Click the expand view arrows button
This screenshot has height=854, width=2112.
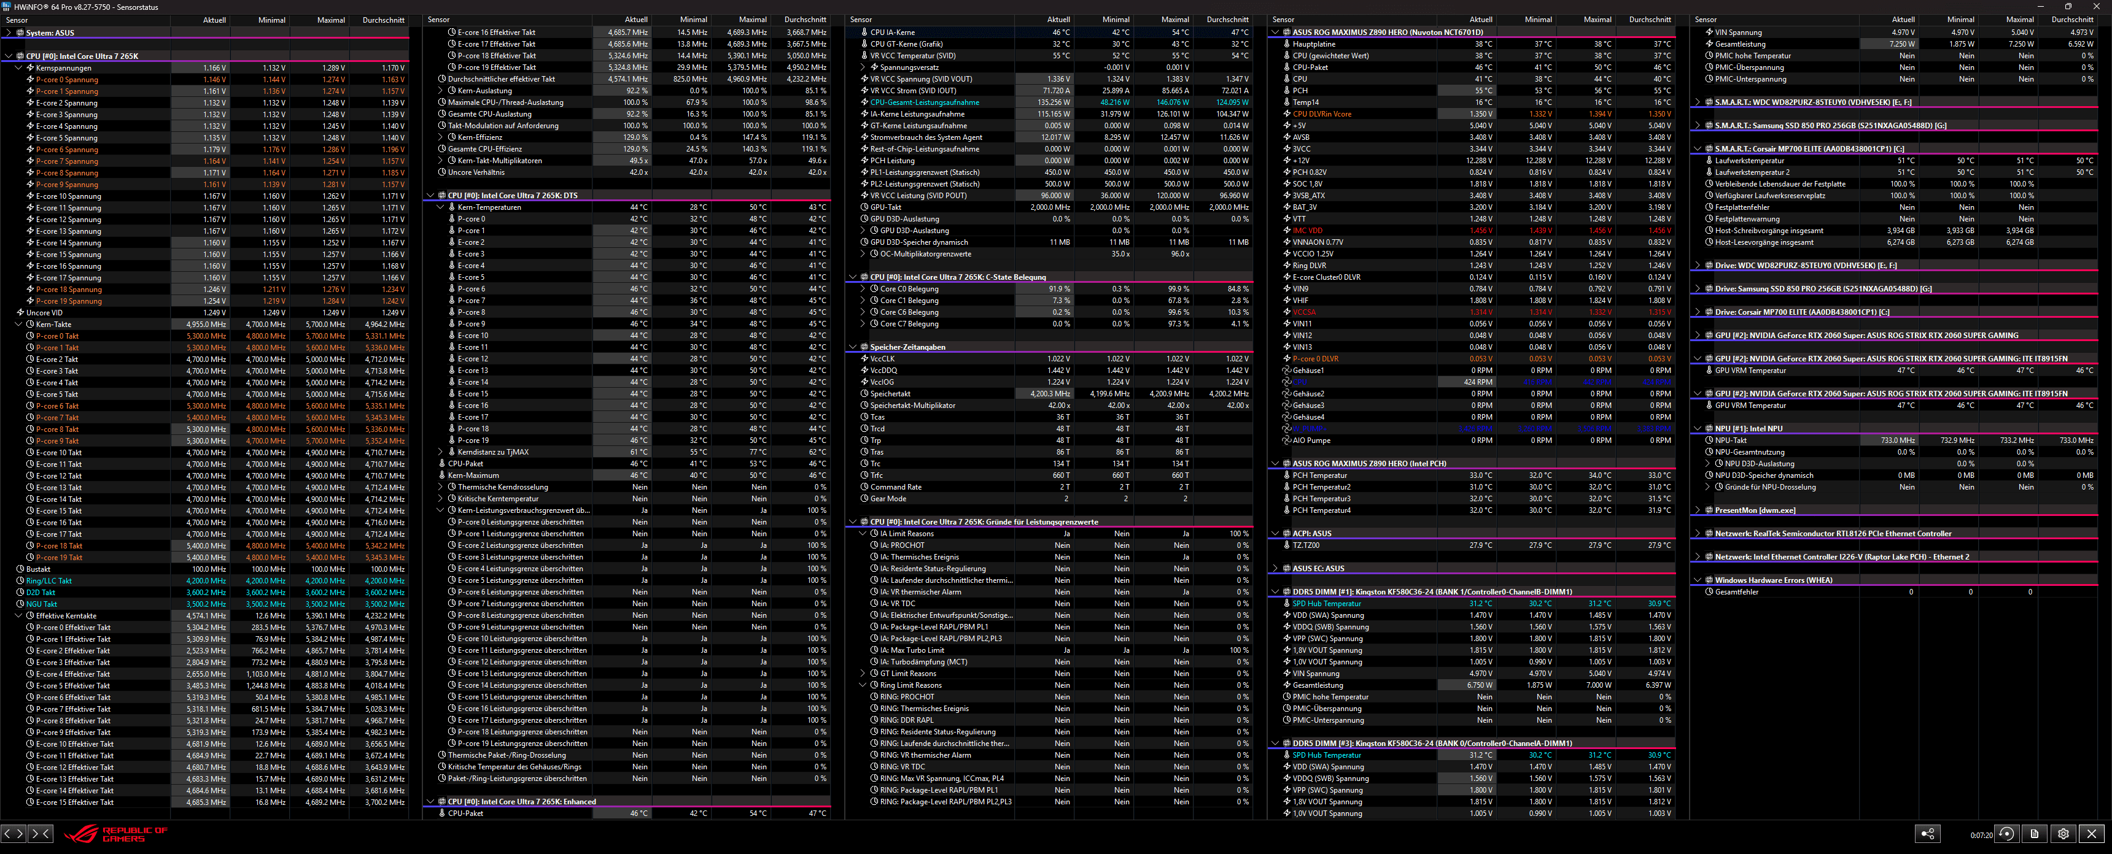tap(13, 834)
